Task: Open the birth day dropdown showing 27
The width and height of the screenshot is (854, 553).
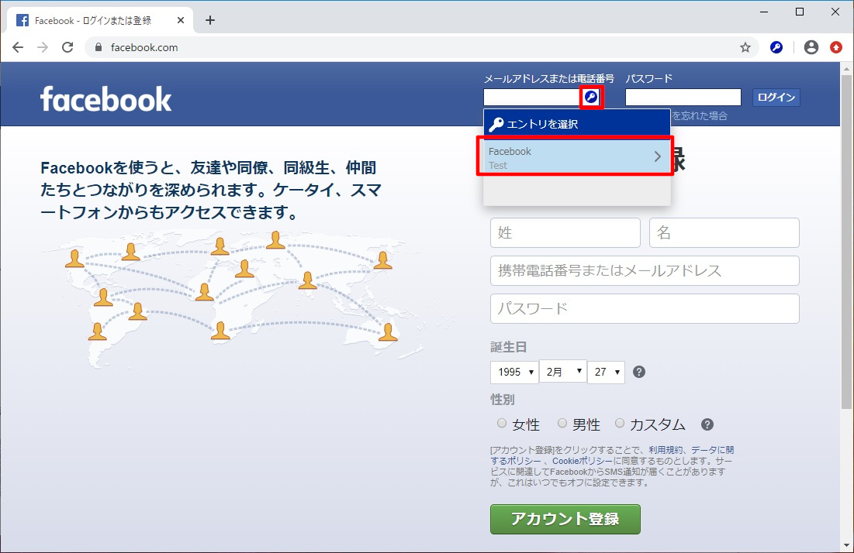Action: click(x=606, y=372)
